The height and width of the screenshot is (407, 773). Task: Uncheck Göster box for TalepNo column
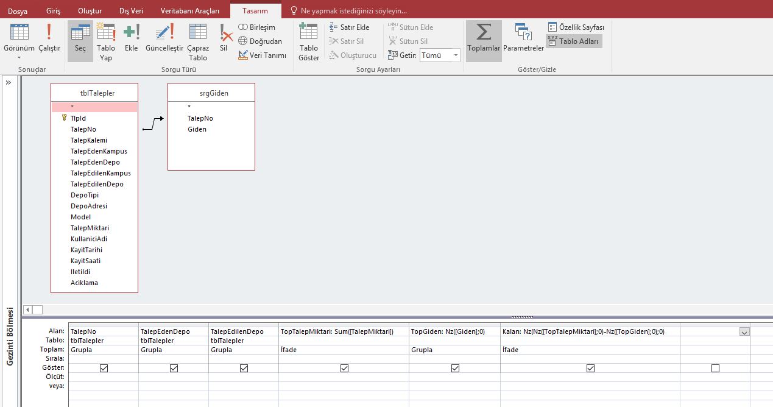point(104,368)
